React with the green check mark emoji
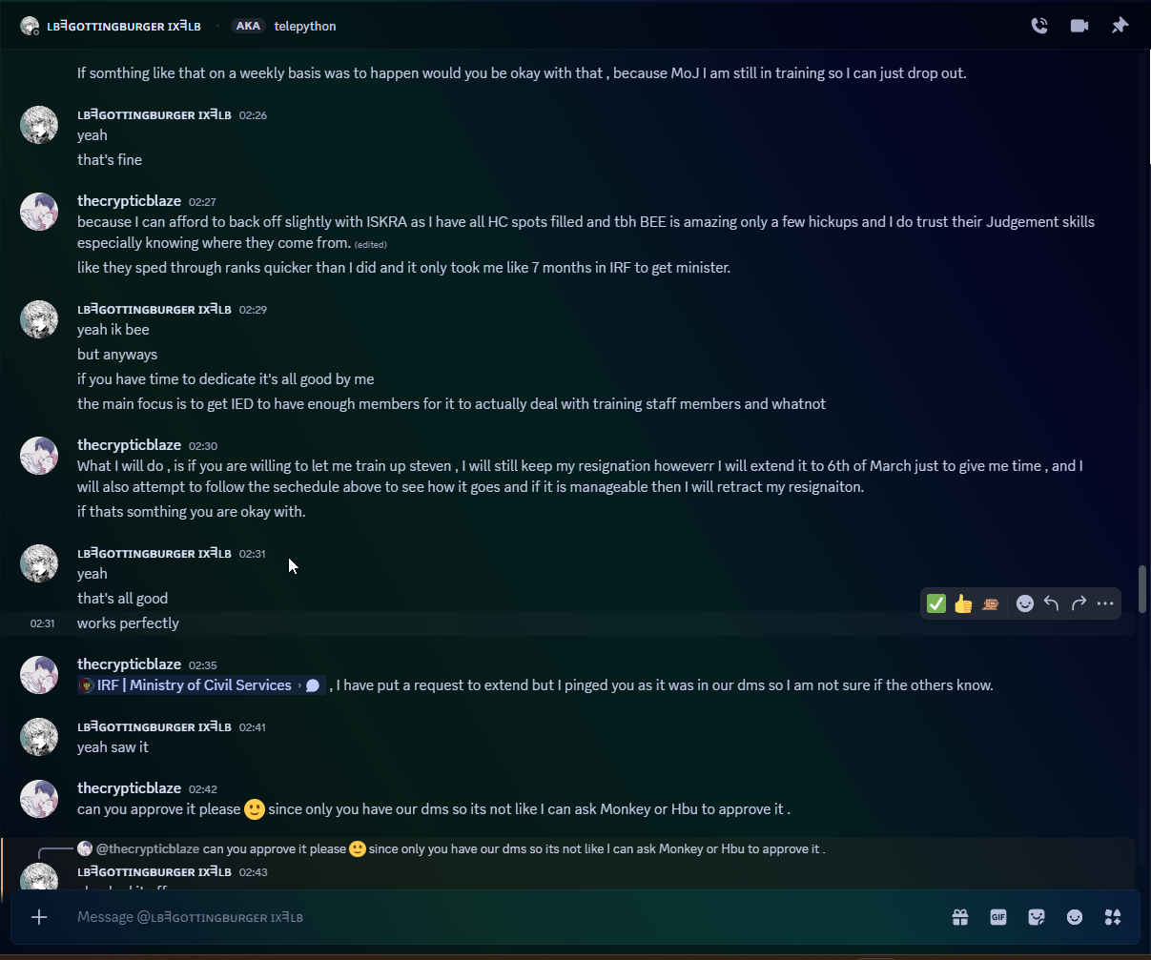The height and width of the screenshot is (960, 1151). click(x=936, y=603)
